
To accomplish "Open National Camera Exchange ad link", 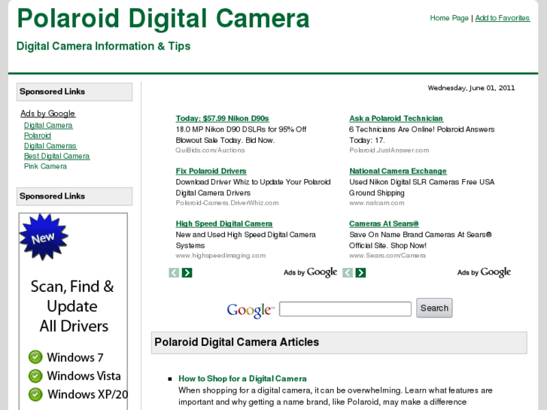I will pyautogui.click(x=398, y=171).
